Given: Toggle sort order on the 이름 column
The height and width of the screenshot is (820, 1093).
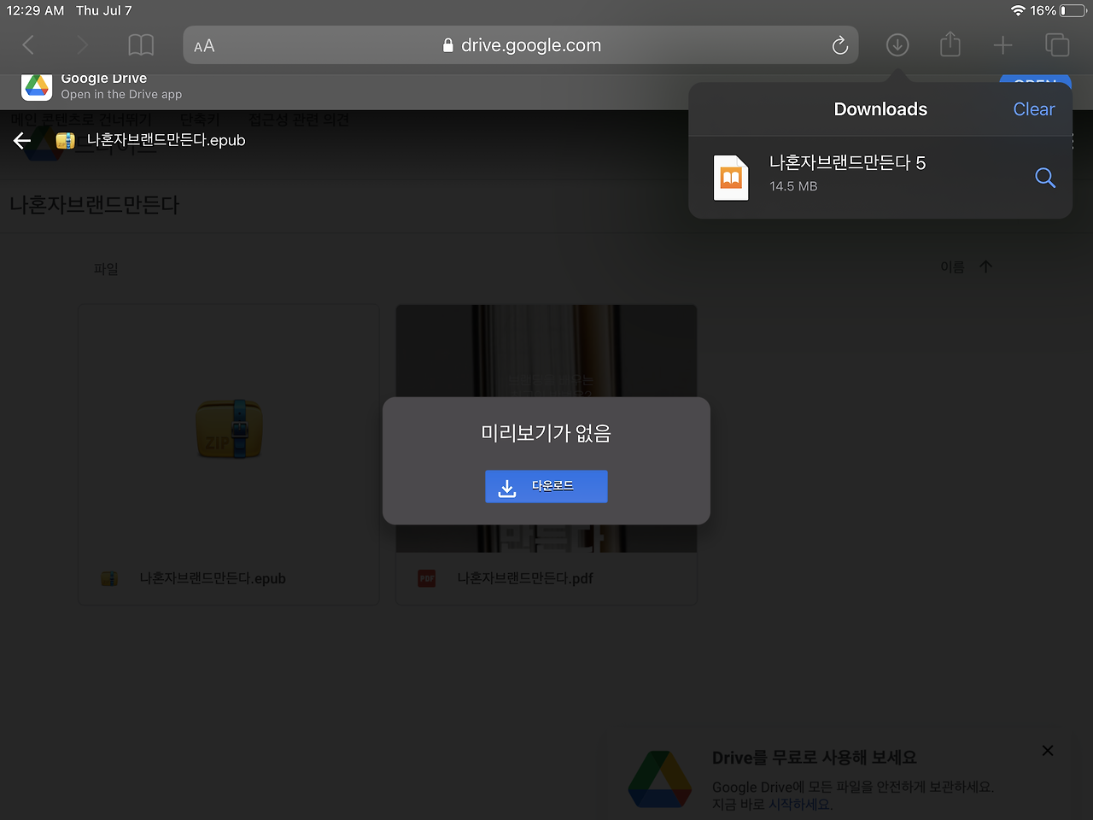Looking at the screenshot, I should click(x=964, y=266).
